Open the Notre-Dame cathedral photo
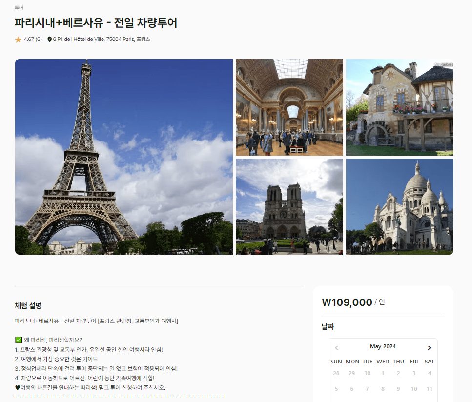This screenshot has height=402, width=472. pos(289,206)
